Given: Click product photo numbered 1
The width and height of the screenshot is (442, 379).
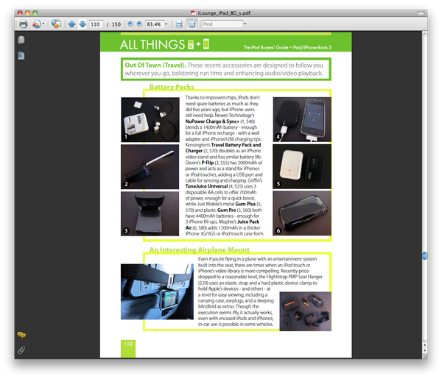Looking at the screenshot, I should coord(150,120).
